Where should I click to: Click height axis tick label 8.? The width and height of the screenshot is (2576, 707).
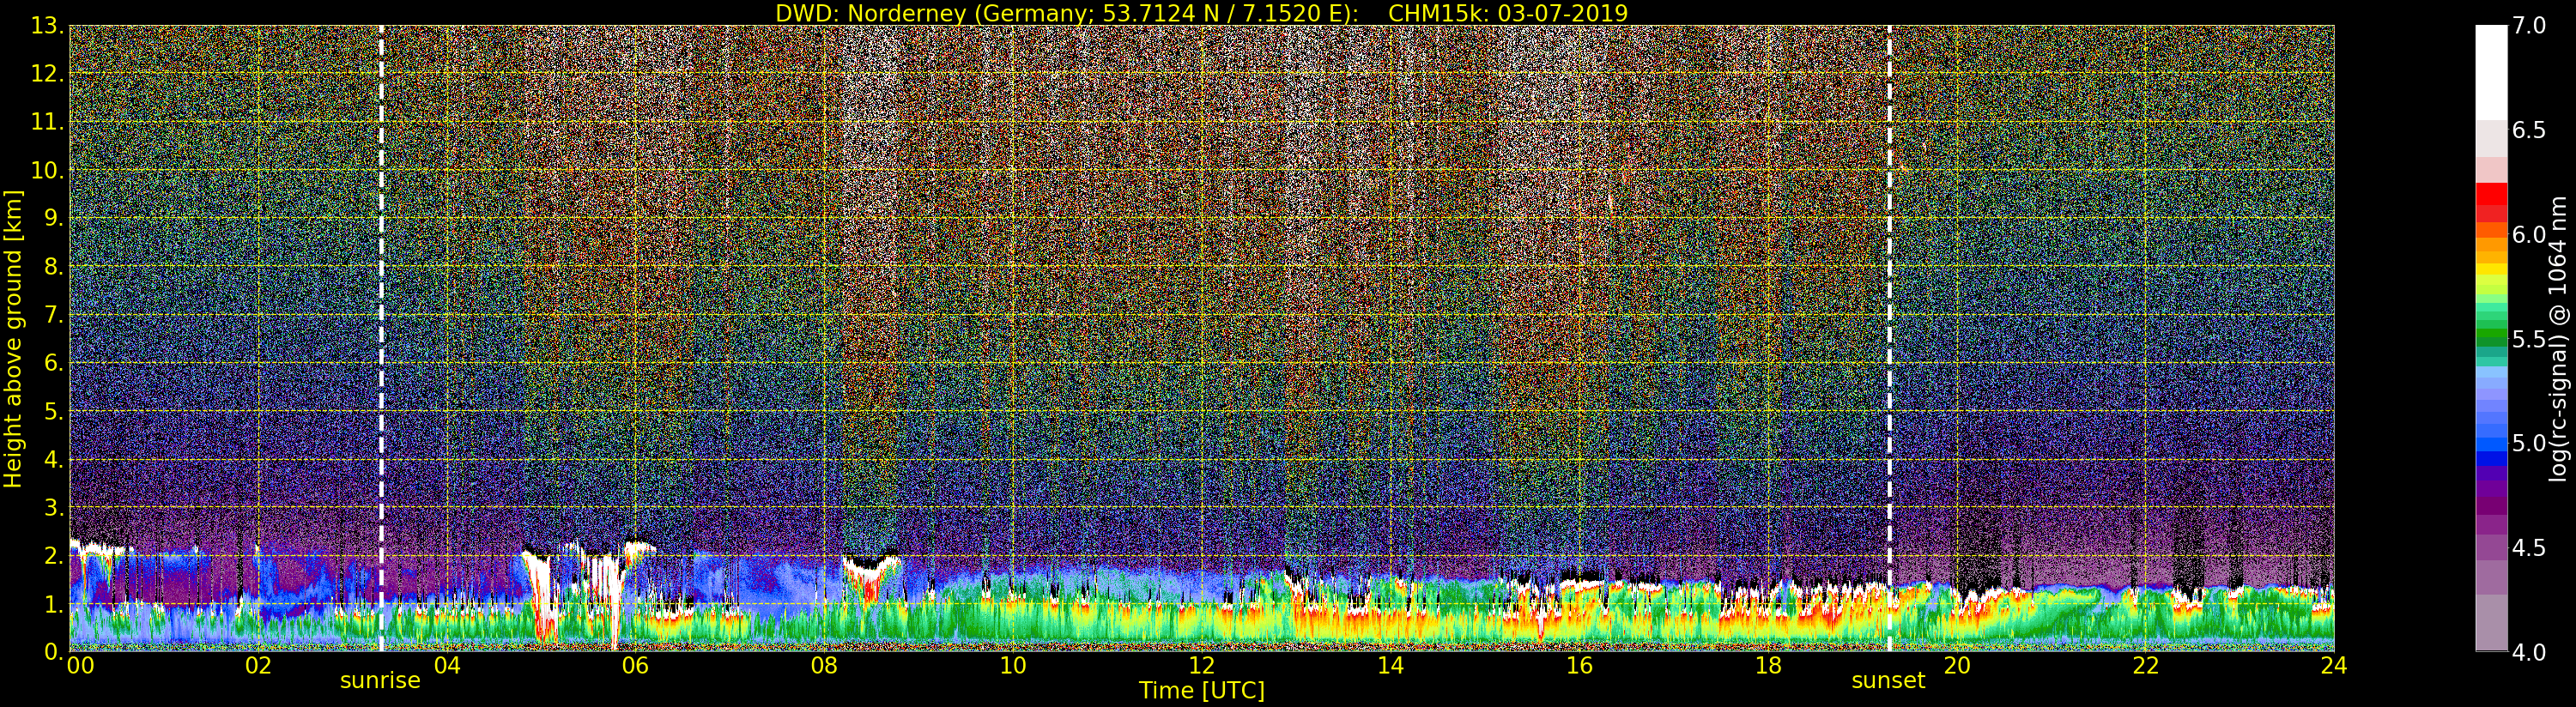(x=54, y=266)
